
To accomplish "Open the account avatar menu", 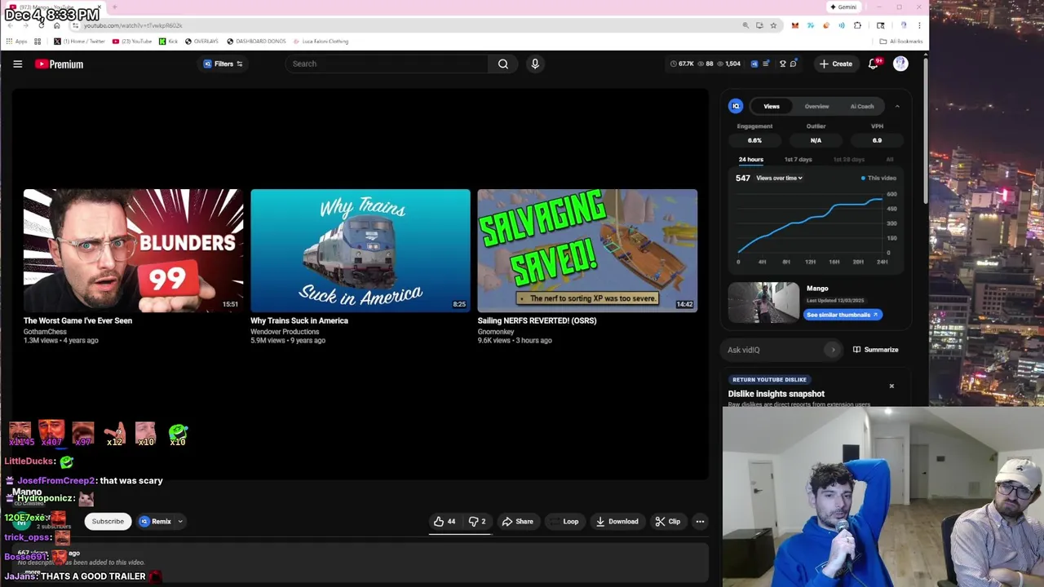I will [900, 64].
